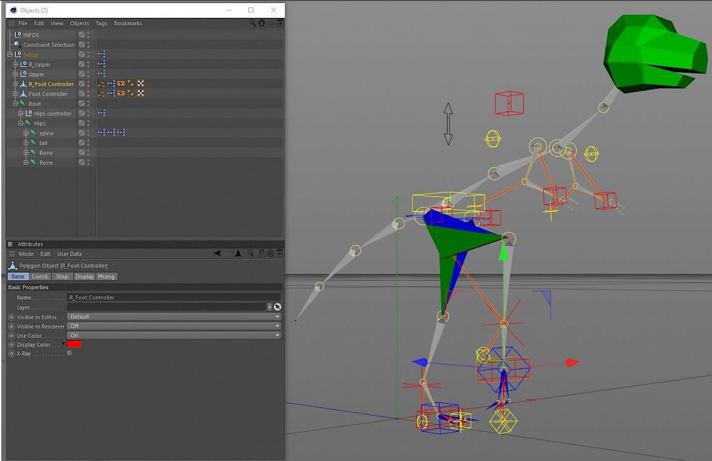
Task: Toggle layer flag square for INFOS object
Action: pos(81,35)
